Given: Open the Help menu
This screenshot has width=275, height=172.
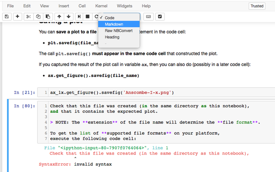Looking at the screenshot, I should pyautogui.click(x=146, y=6).
